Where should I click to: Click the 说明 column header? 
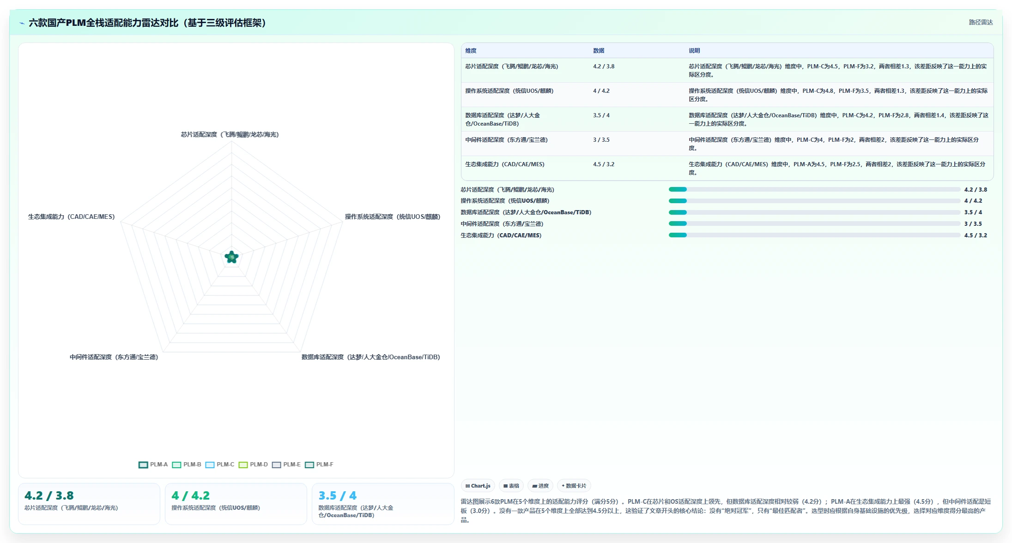pos(694,51)
